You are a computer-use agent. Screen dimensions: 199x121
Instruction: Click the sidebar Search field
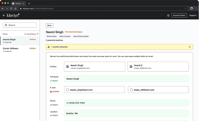point(20,25)
